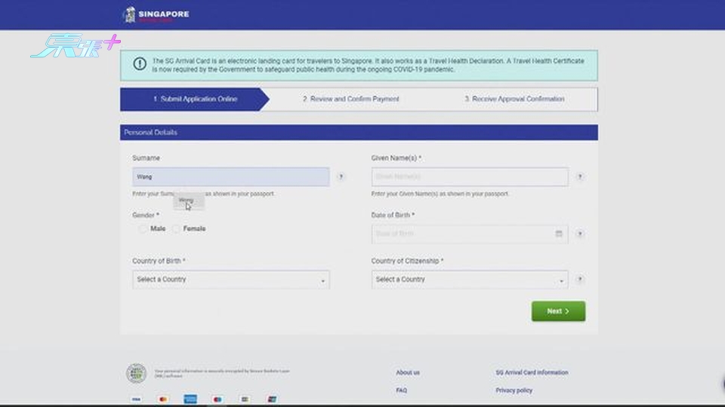725x407 pixels.
Task: Expand the Country of Birth dropdown
Action: [x=231, y=280]
